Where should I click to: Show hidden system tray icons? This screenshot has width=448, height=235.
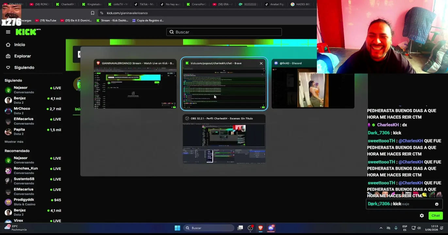[x=381, y=228]
